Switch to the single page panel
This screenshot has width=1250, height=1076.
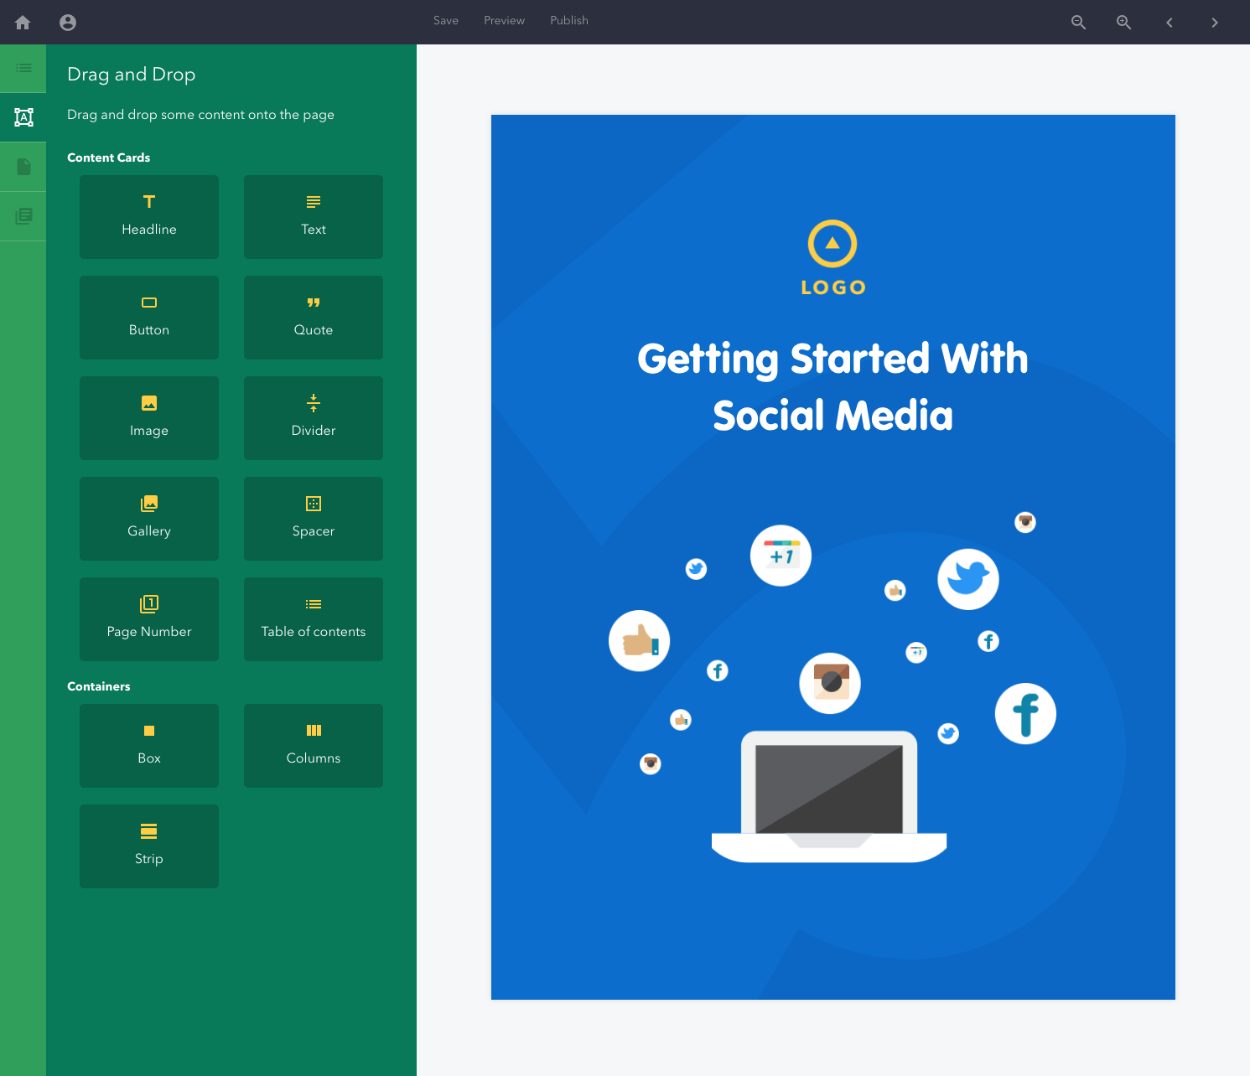[23, 166]
